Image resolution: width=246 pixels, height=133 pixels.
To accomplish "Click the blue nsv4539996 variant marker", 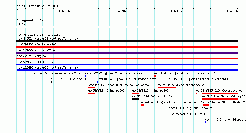I will pos(169,82).
